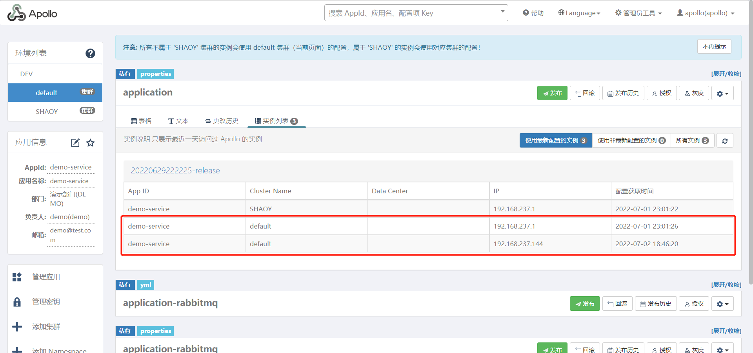Image resolution: width=753 pixels, height=353 pixels.
Task: Click the refresh instances icon button
Action: click(725, 141)
